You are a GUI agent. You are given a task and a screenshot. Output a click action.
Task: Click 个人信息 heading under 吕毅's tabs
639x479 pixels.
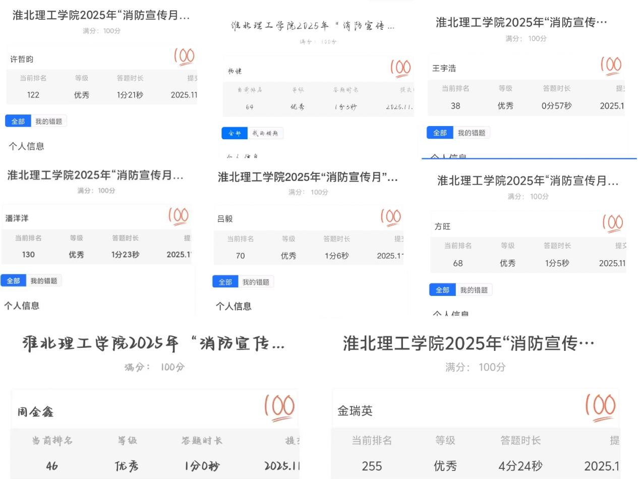coord(234,307)
